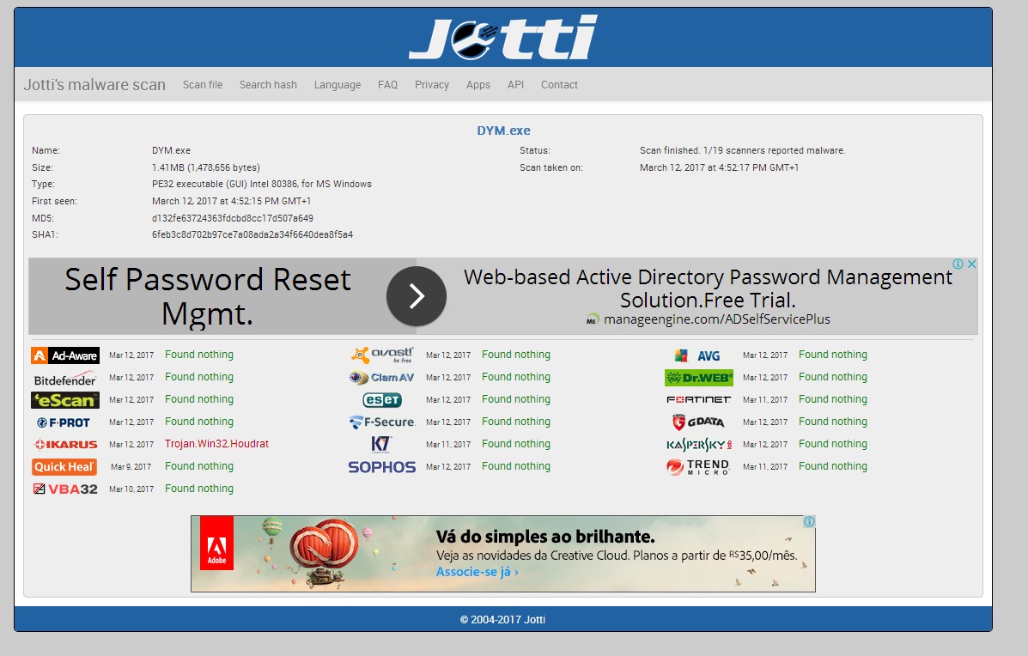Viewport: 1028px width, 656px height.
Task: Click the VBA32 scanner logo
Action: [65, 489]
